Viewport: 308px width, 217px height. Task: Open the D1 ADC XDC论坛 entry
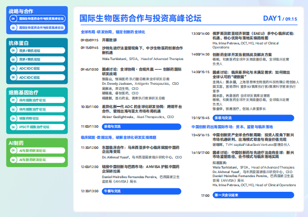point(37,68)
